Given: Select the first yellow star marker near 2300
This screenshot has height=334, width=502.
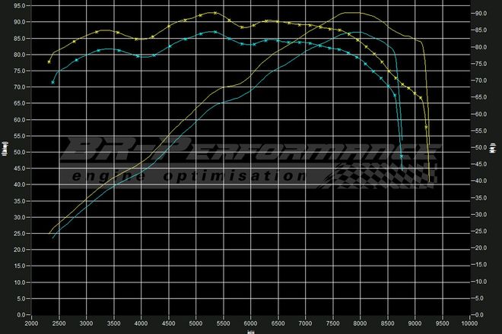Looking at the screenshot, I should coord(49,61).
